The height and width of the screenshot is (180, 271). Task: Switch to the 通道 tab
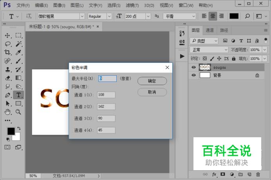210,30
